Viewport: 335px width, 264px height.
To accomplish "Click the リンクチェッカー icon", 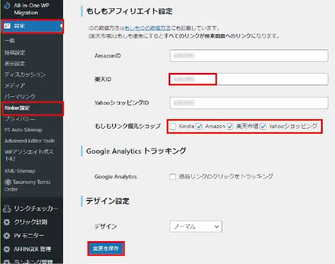I will click(7, 208).
